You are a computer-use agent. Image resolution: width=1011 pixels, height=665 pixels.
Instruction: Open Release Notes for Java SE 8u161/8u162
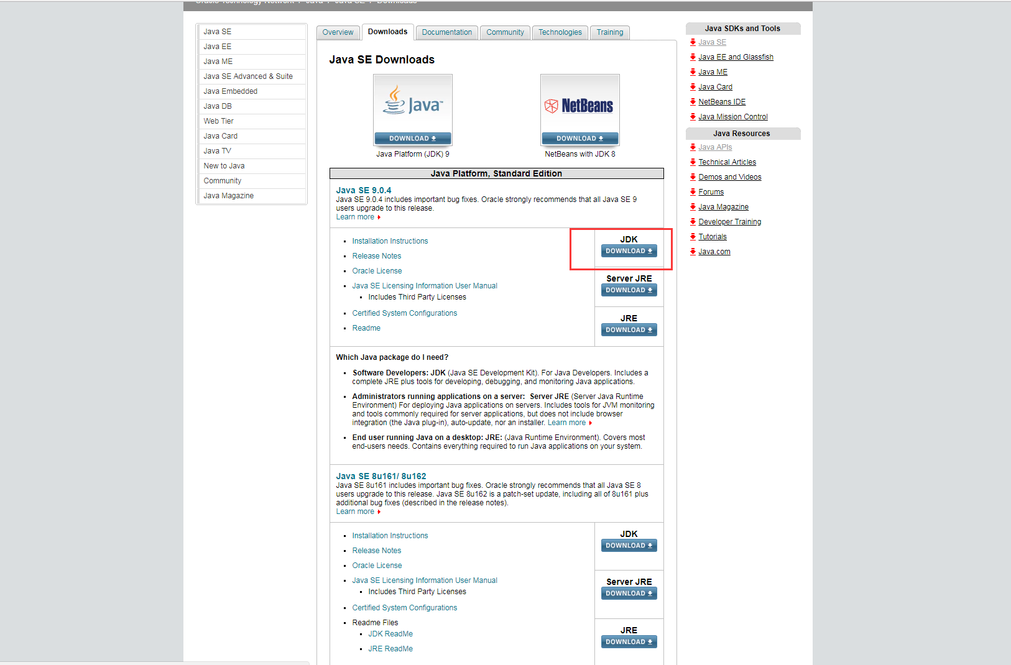(377, 551)
